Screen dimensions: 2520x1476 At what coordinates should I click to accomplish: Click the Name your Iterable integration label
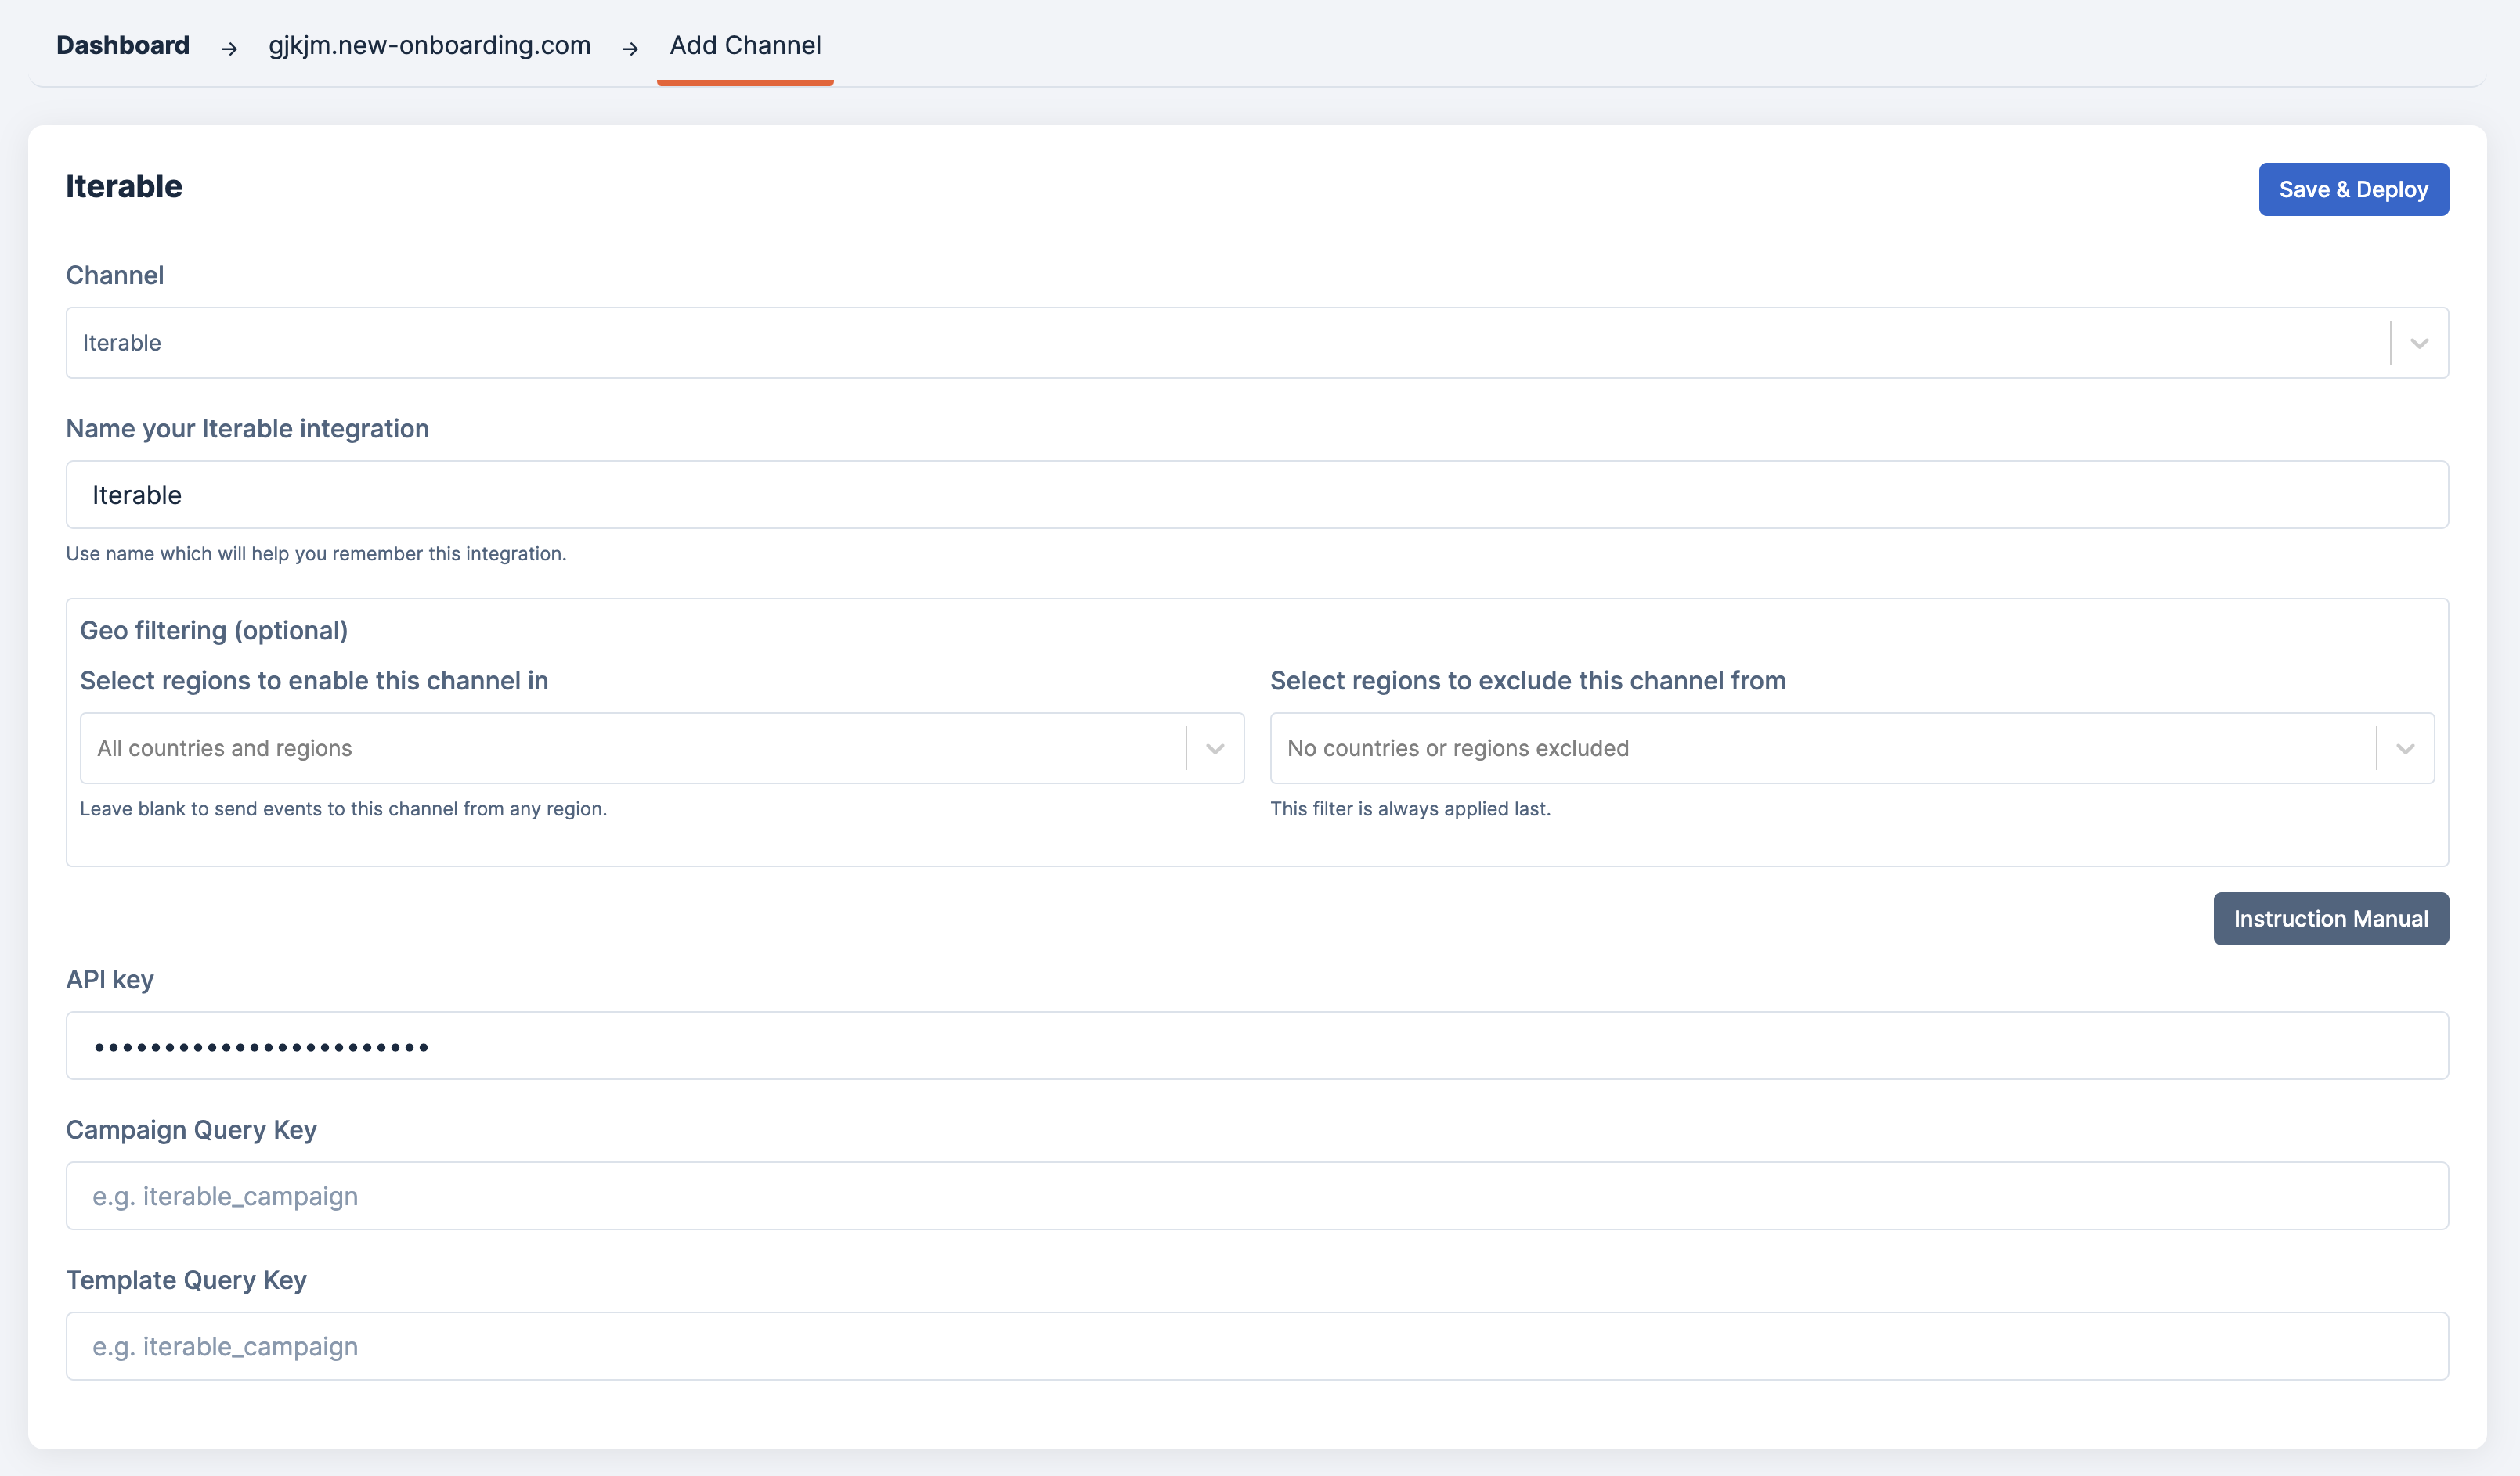click(x=247, y=429)
